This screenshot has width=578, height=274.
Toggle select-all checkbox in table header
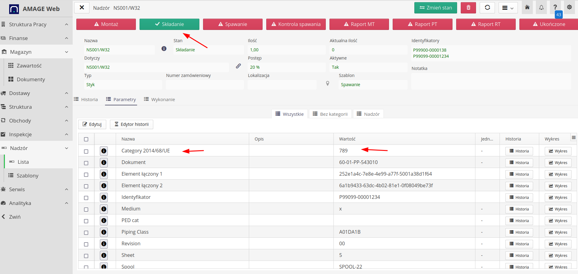point(86,139)
